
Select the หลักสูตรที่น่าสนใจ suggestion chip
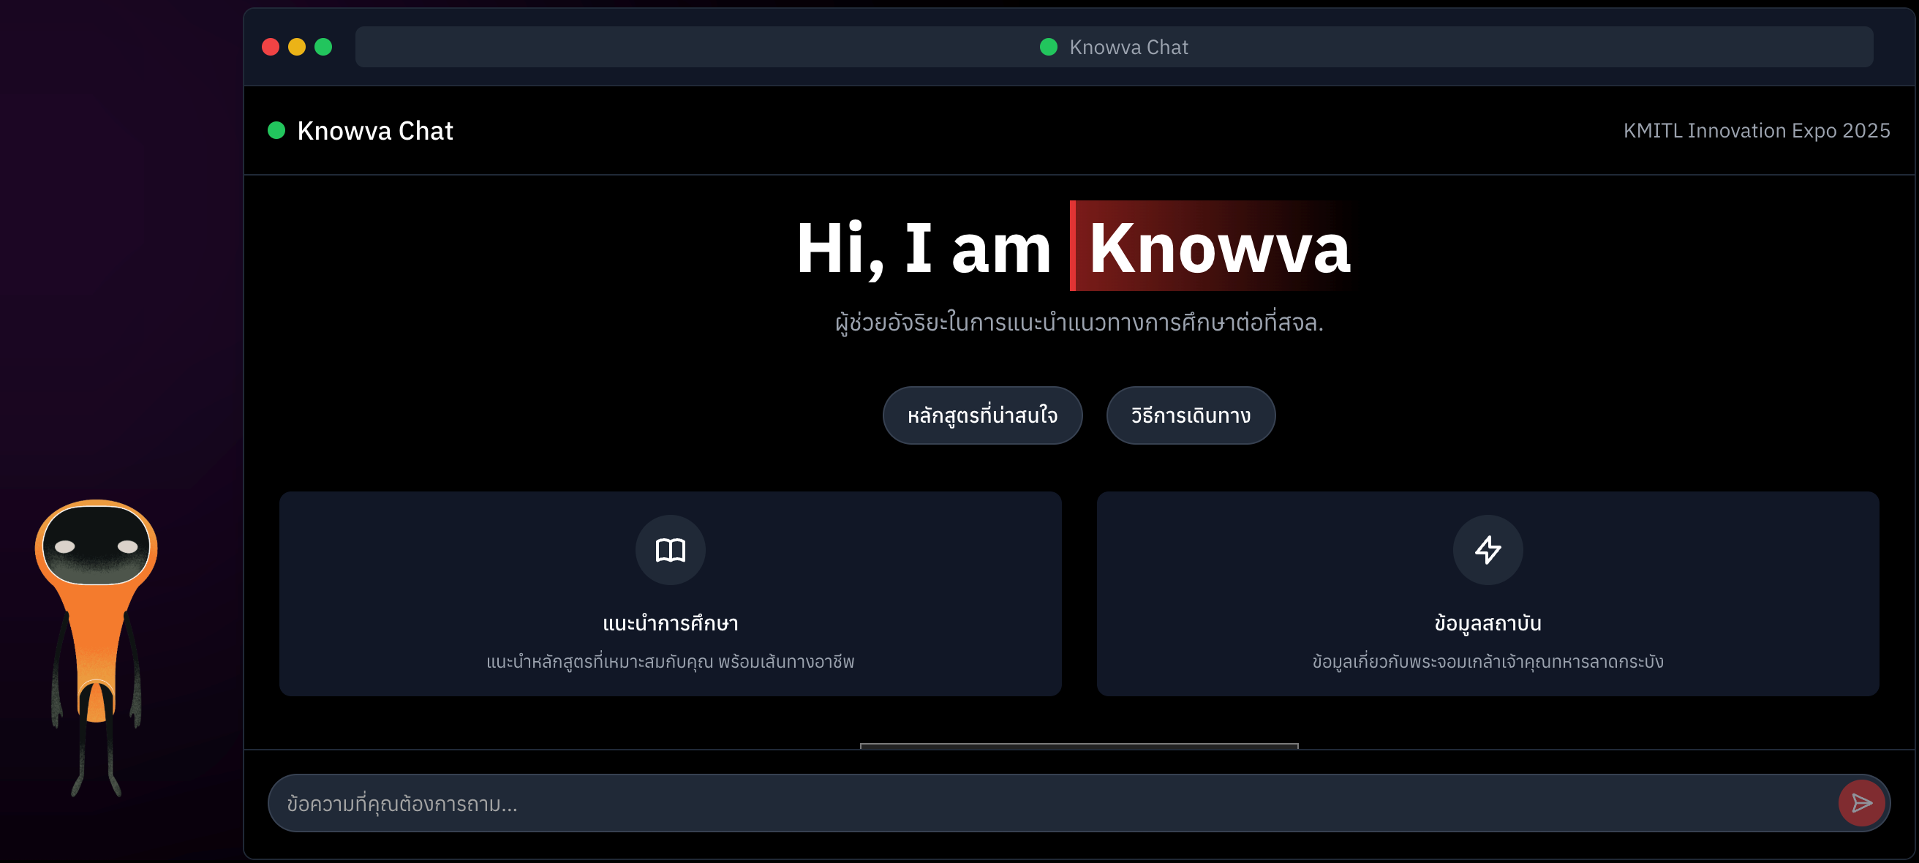pos(982,415)
